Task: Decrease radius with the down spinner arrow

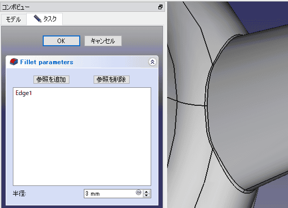Action: 147,196
